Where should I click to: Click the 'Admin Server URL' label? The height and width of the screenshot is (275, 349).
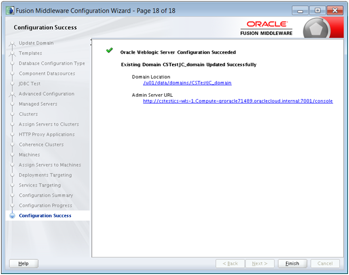pos(152,95)
